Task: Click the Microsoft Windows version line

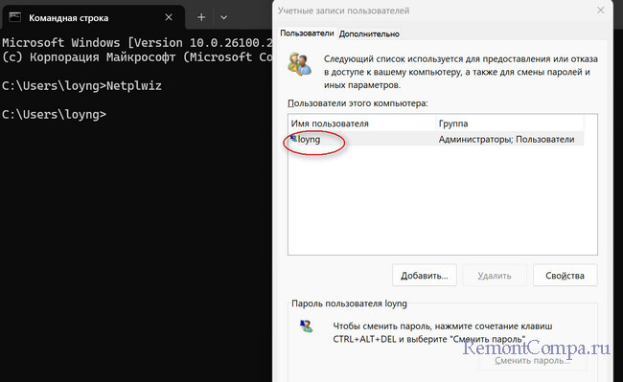Action: pyautogui.click(x=137, y=42)
